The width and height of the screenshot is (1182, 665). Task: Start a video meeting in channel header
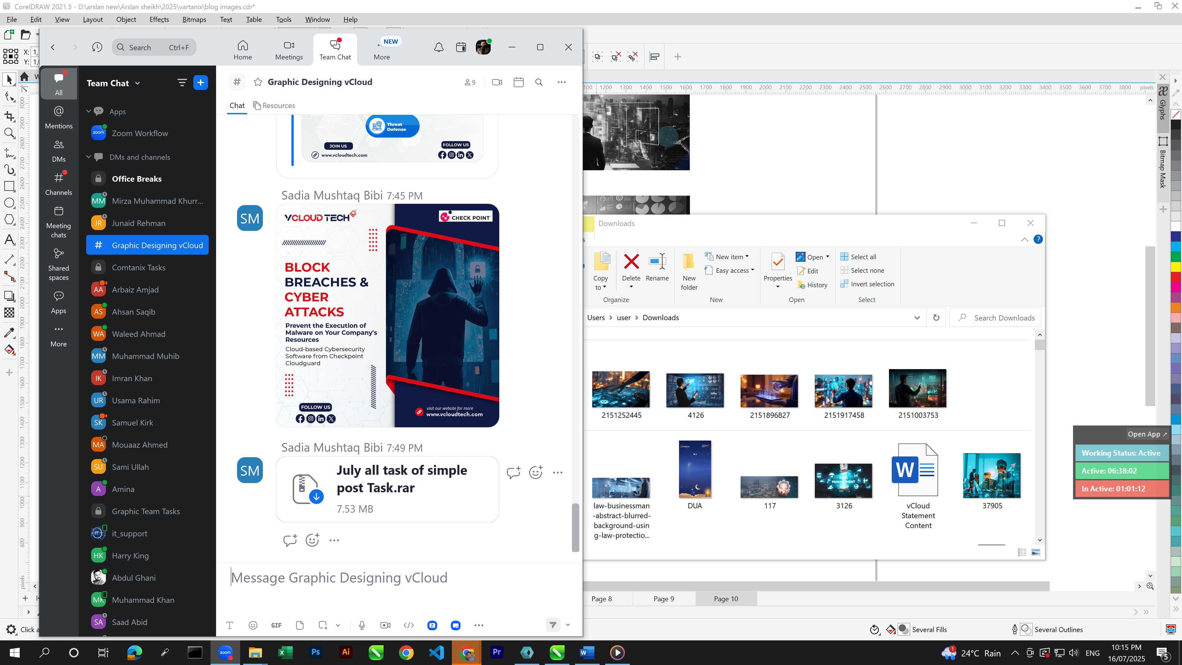497,82
